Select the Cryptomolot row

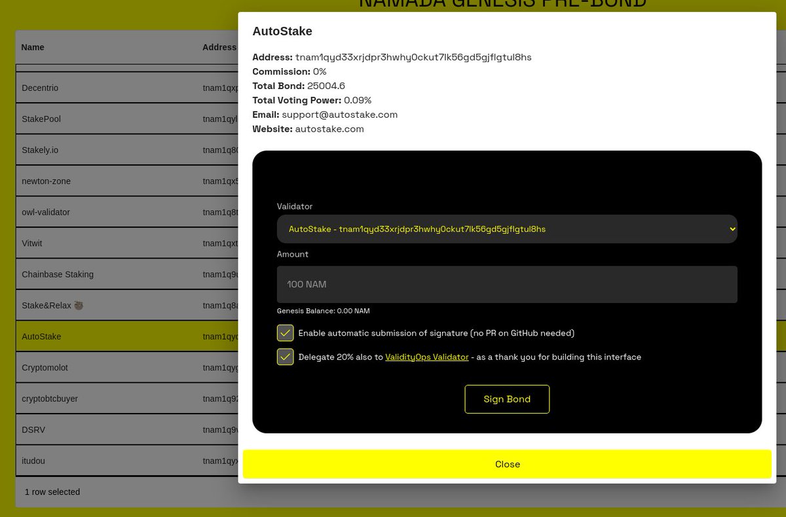[x=126, y=368]
